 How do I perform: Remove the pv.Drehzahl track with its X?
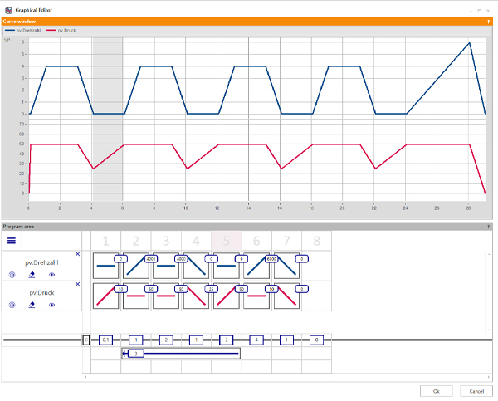coord(78,254)
